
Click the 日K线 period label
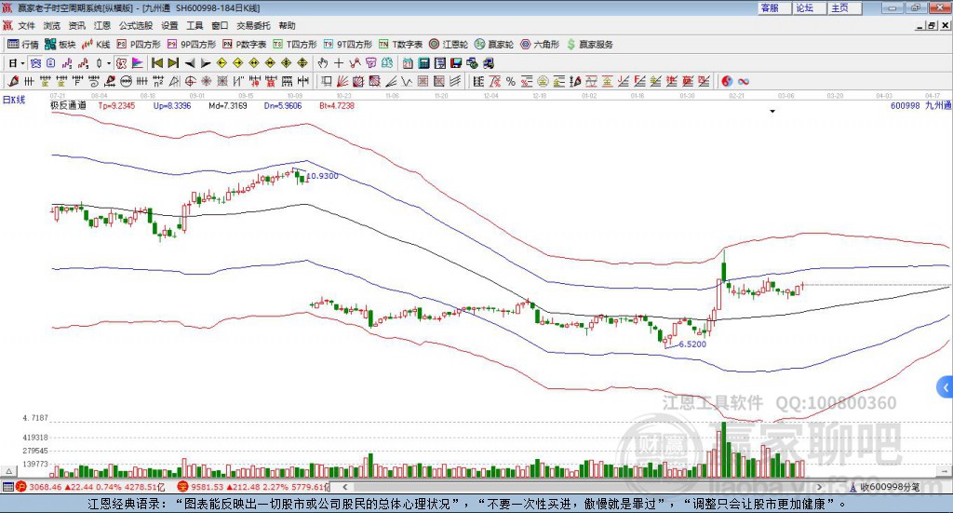coord(14,100)
